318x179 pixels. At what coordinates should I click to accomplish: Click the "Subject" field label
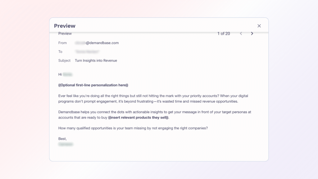click(64, 61)
